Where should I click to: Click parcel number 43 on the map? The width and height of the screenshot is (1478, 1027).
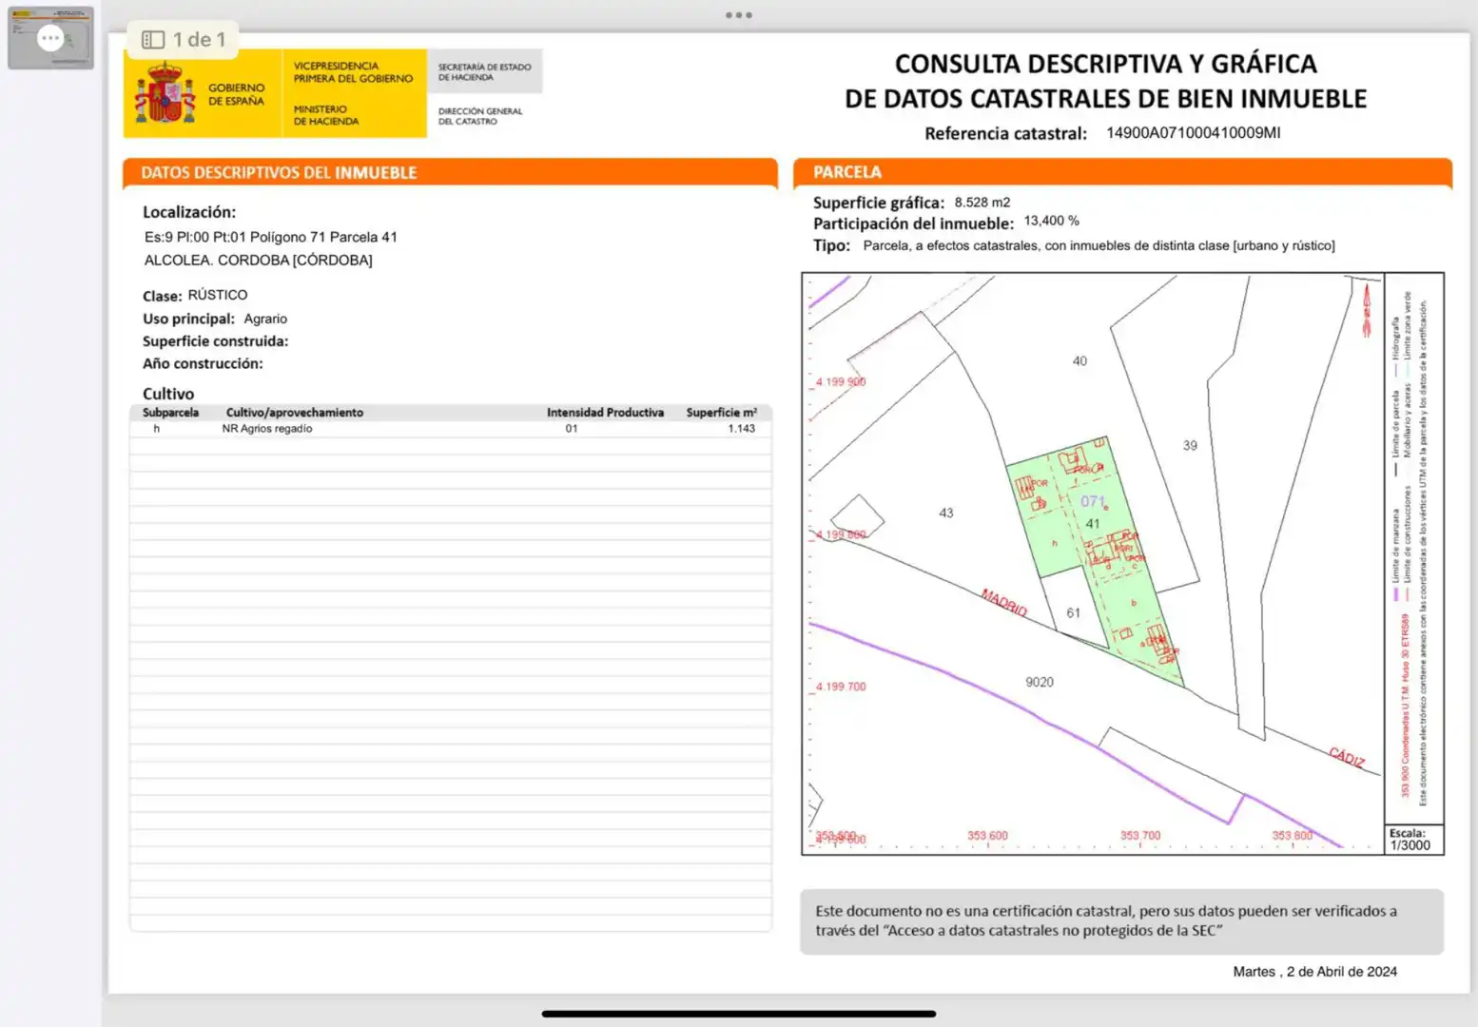pyautogui.click(x=945, y=513)
